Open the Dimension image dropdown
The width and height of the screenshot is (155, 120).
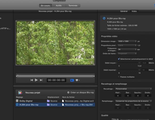point(127,41)
